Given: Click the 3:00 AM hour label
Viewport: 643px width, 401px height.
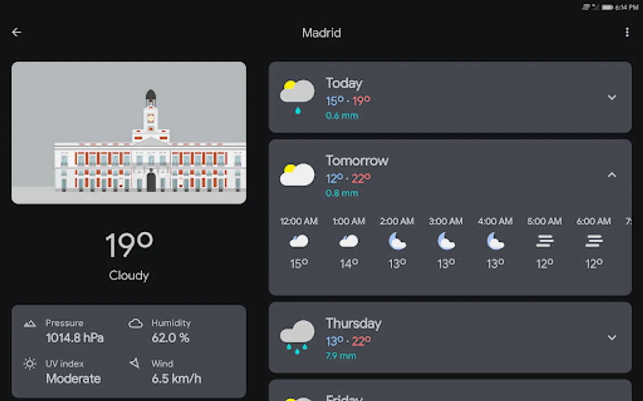Looking at the screenshot, I should pyautogui.click(x=446, y=221).
